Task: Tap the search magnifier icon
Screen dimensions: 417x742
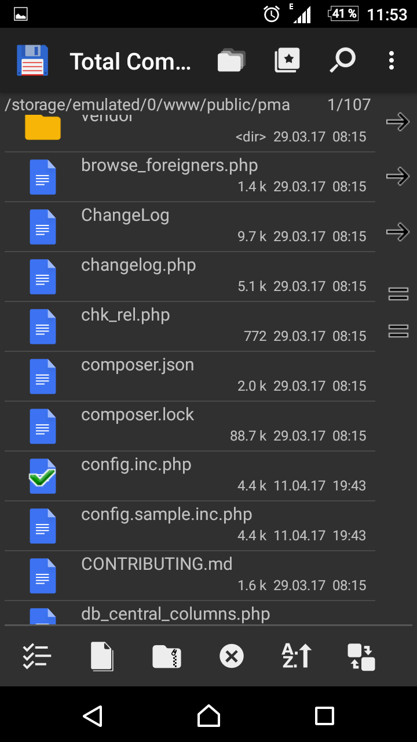Action: [342, 60]
